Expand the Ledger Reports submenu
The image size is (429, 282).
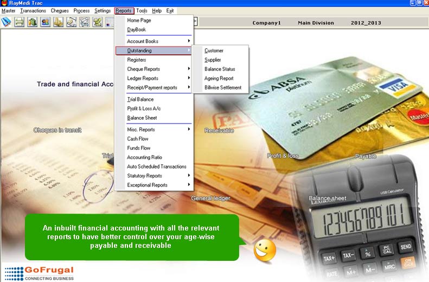pyautogui.click(x=154, y=79)
